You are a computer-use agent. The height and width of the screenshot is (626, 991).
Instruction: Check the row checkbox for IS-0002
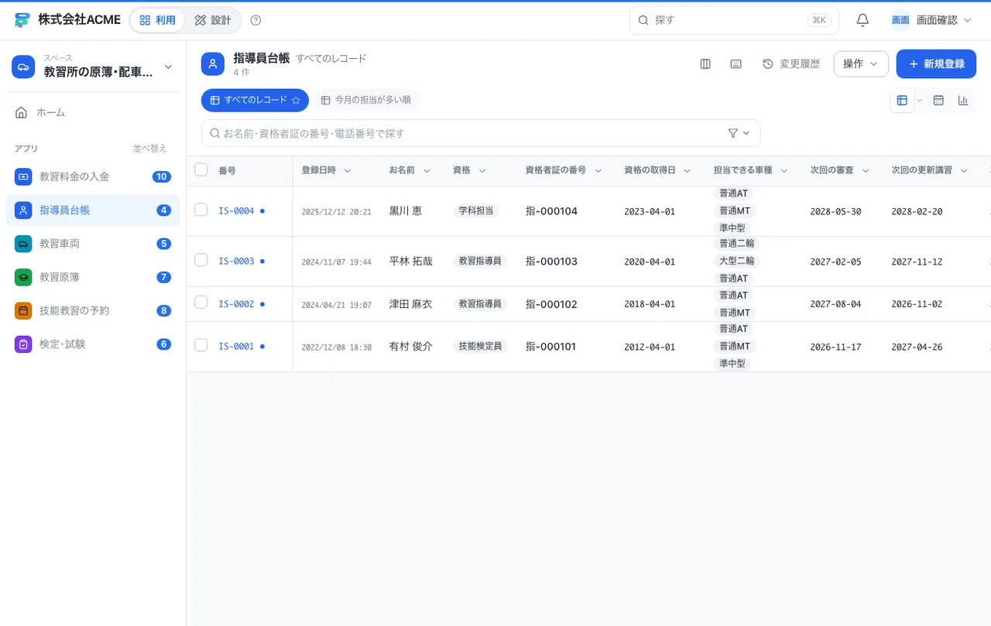coord(201,303)
